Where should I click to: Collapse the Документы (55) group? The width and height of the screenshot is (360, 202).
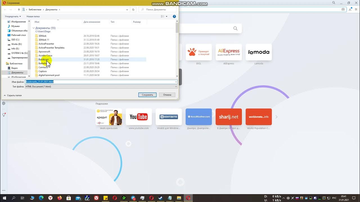click(33, 28)
